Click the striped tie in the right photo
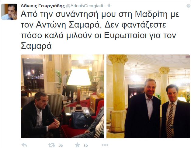191x148 pixels. pyautogui.click(x=170, y=120)
